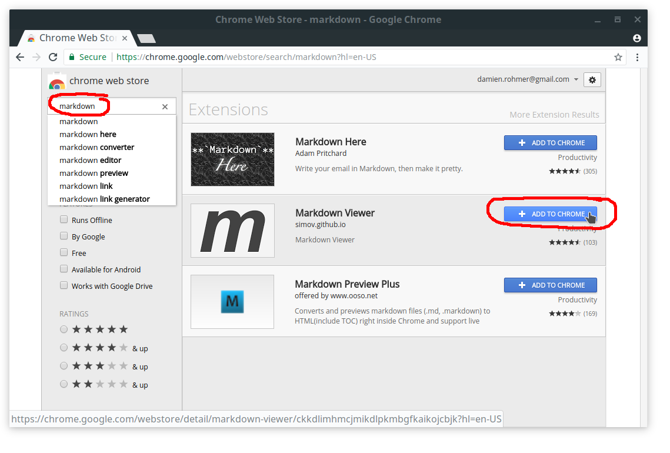Viewport: 670px width, 453px height.
Task: Check the By Google filter
Action: click(x=64, y=236)
